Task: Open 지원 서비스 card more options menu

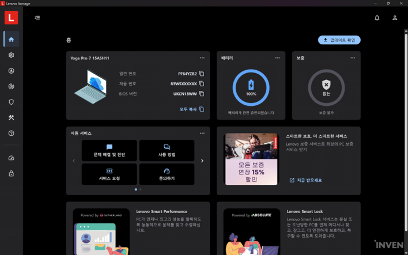Action: coord(202,133)
